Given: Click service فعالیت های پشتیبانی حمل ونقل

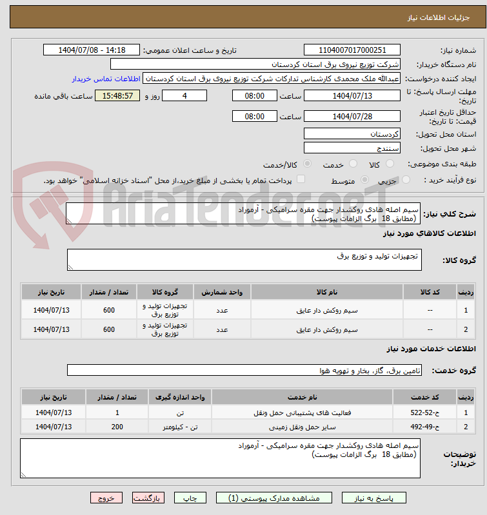Looking at the screenshot, I should click(x=303, y=413).
